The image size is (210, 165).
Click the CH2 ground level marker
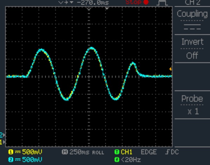pos(2,135)
